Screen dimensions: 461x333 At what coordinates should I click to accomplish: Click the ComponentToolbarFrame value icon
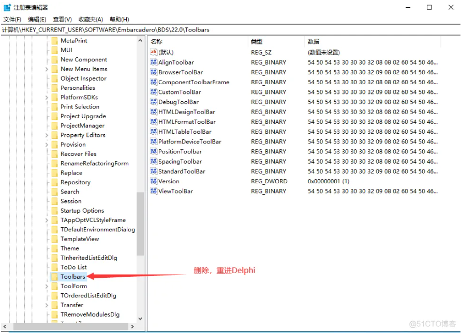[x=154, y=82]
